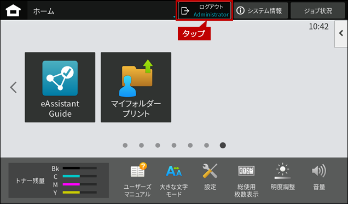Tap the C cyan toner level bar
Image resolution: width=348 pixels, height=204 pixels.
pos(80,176)
